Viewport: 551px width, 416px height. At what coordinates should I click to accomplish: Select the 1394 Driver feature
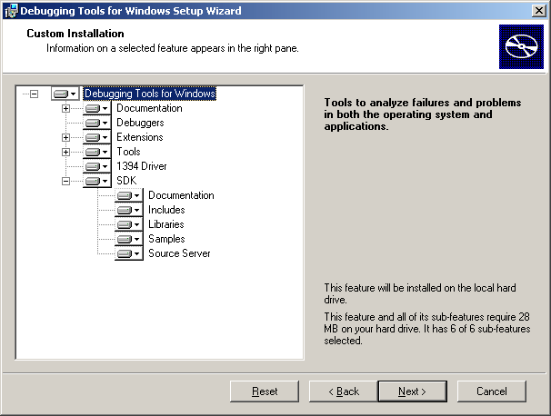tap(142, 166)
